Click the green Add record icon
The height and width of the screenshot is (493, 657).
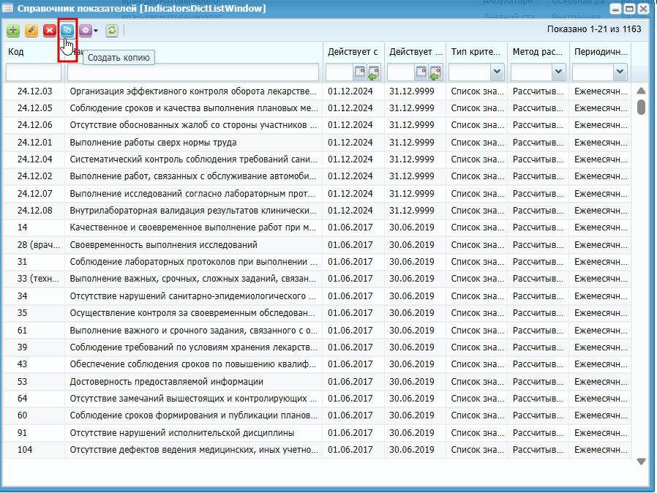coord(13,30)
